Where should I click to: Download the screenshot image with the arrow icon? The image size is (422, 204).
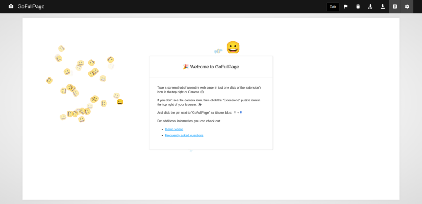pos(382,7)
